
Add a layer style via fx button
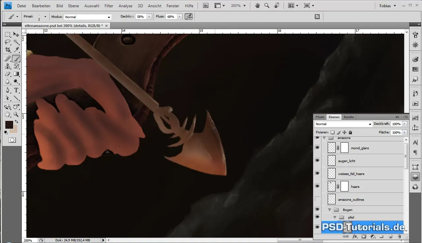[355, 237]
